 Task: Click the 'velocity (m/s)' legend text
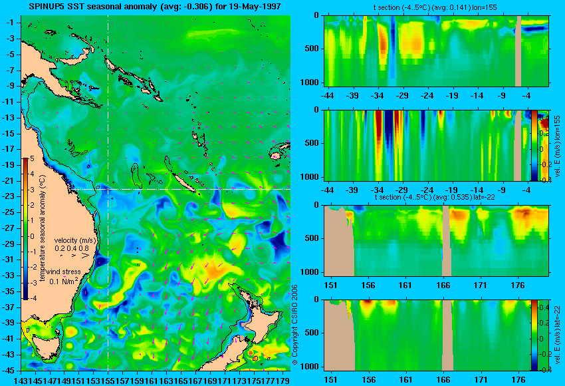point(75,240)
